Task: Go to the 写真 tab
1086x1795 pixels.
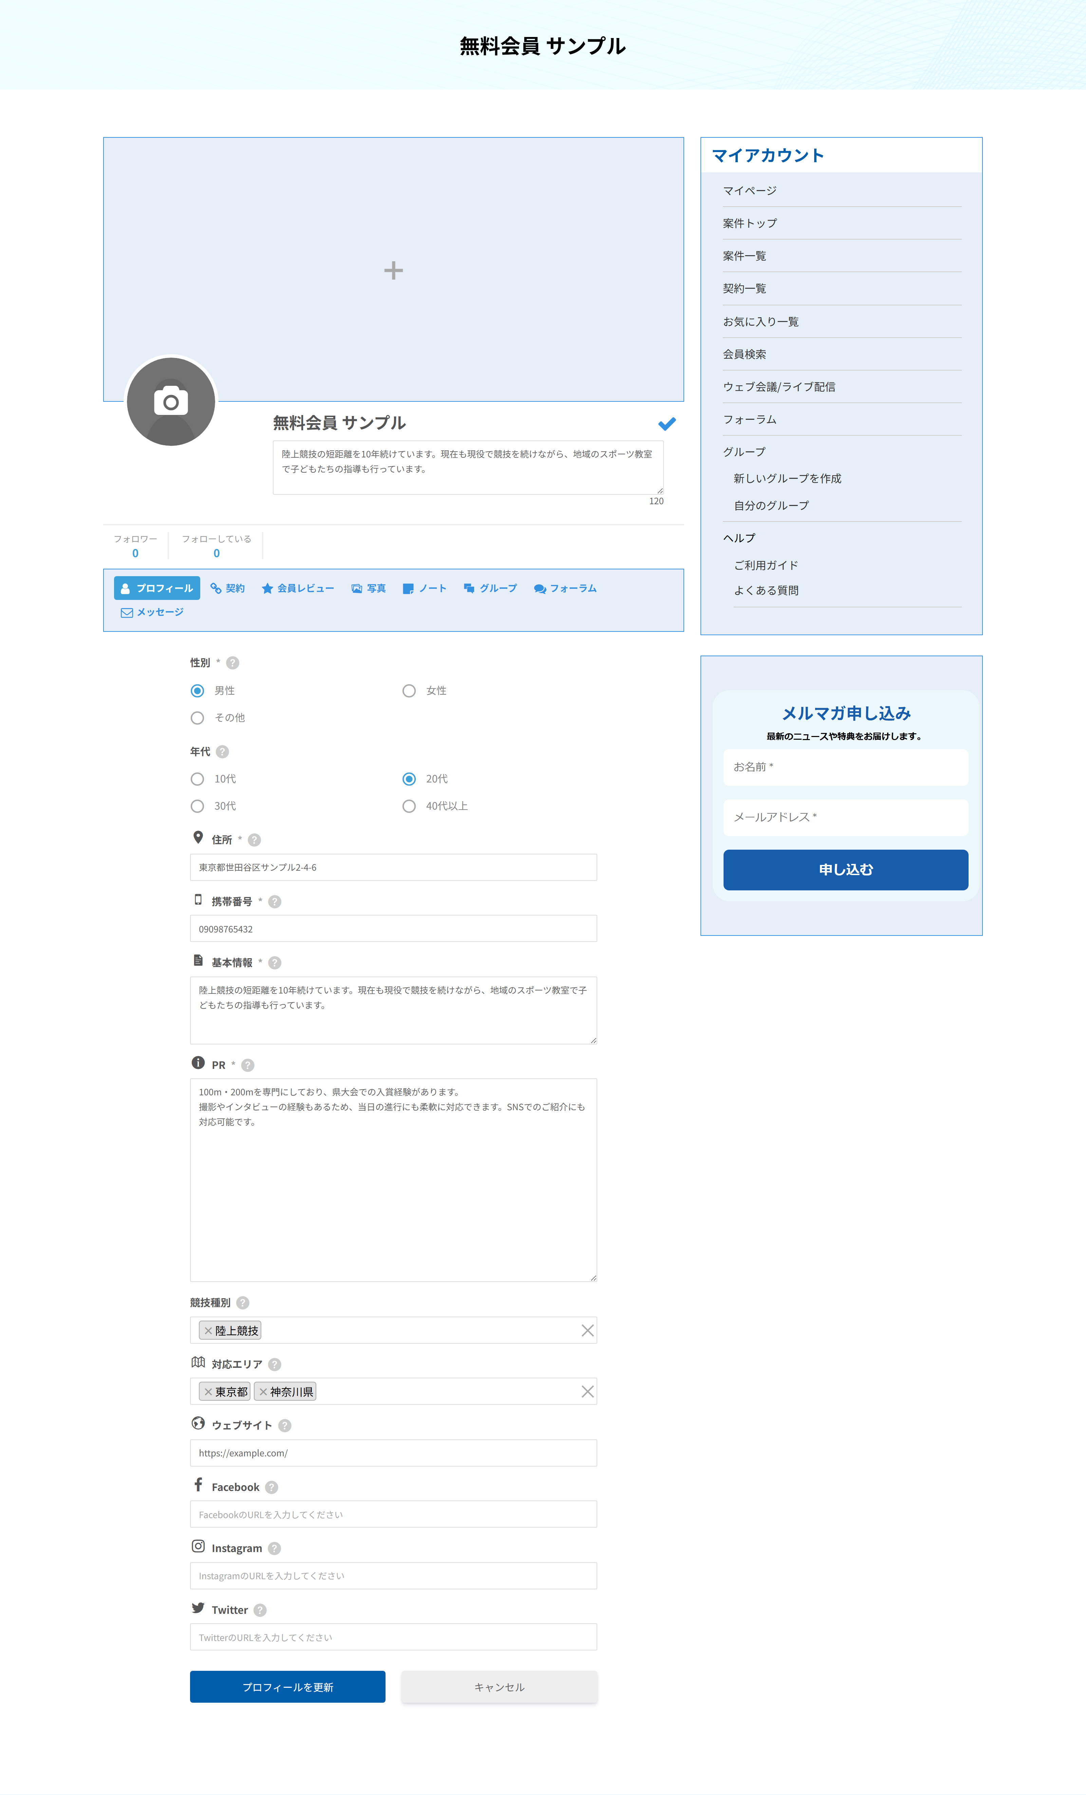Action: tap(369, 589)
